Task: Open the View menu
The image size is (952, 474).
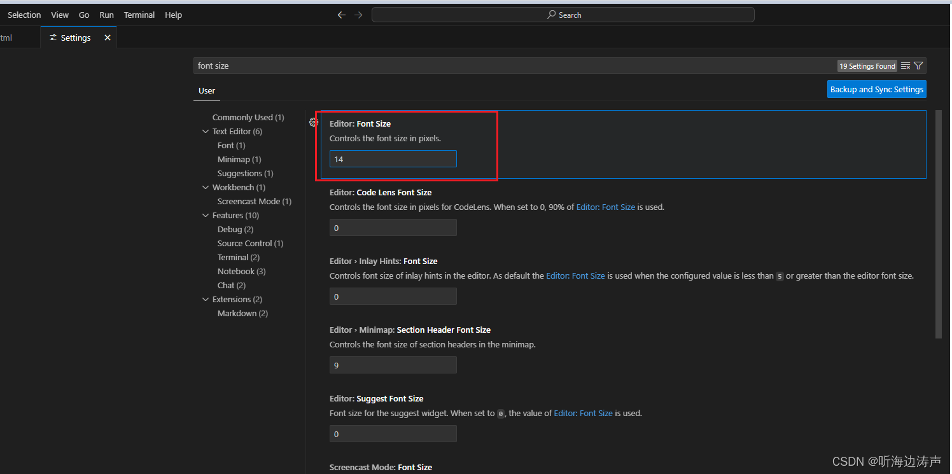Action: tap(60, 15)
